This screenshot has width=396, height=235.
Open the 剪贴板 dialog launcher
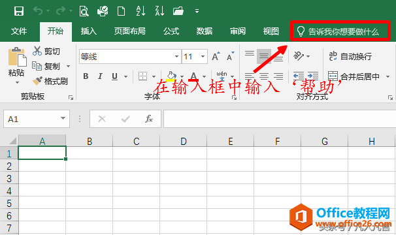coord(71,98)
